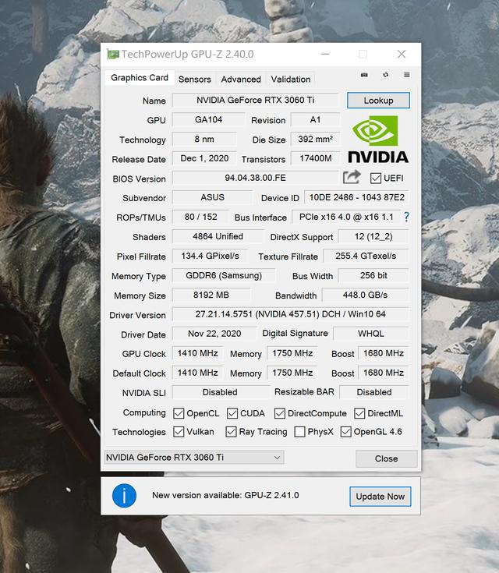
Task: Click the Bus Width value 256 bit
Action: [373, 275]
